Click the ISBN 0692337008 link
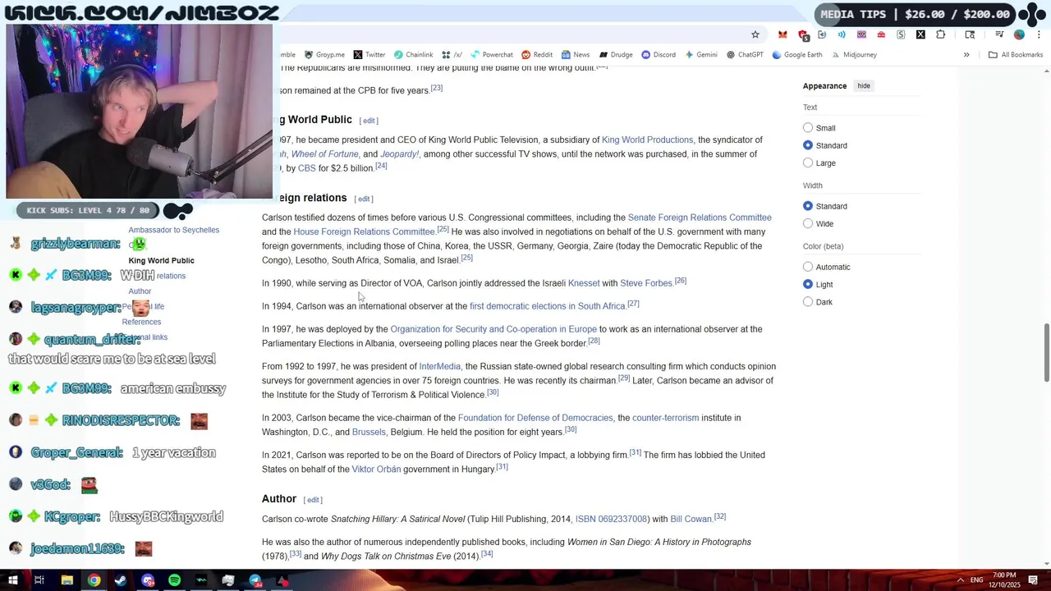This screenshot has height=591, width=1051. 612,520
